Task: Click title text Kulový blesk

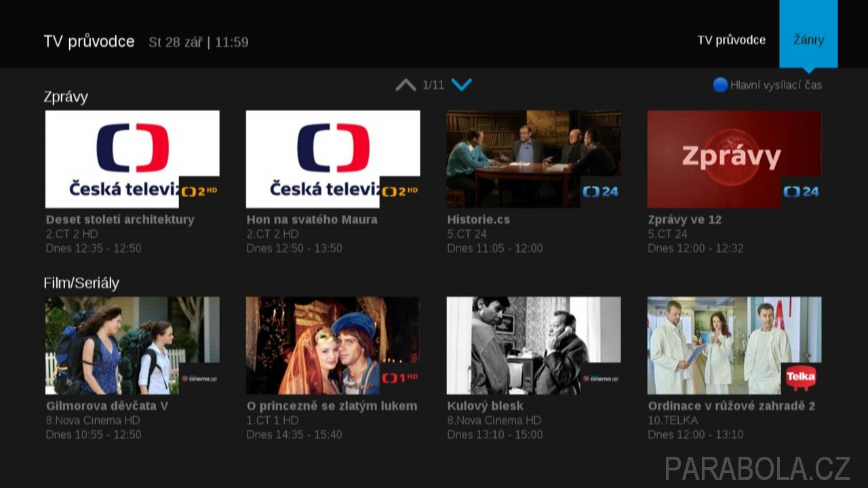Action: tap(486, 406)
